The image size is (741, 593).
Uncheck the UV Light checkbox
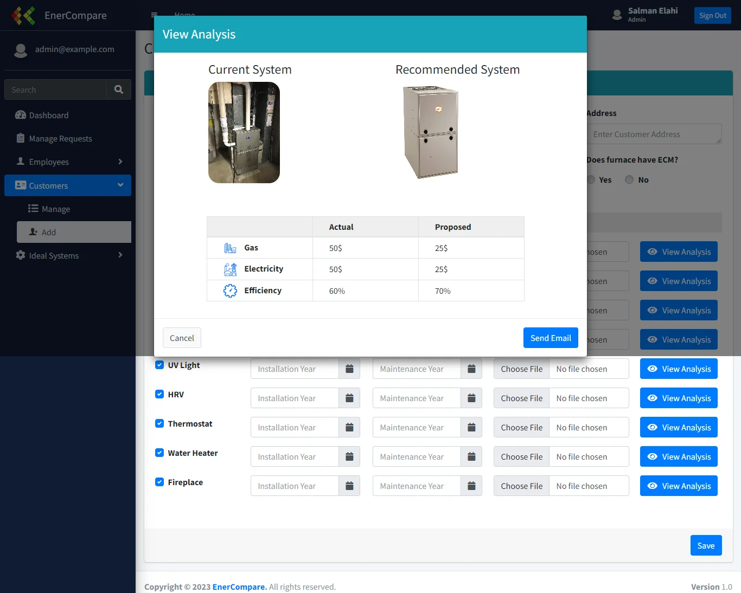click(x=159, y=365)
